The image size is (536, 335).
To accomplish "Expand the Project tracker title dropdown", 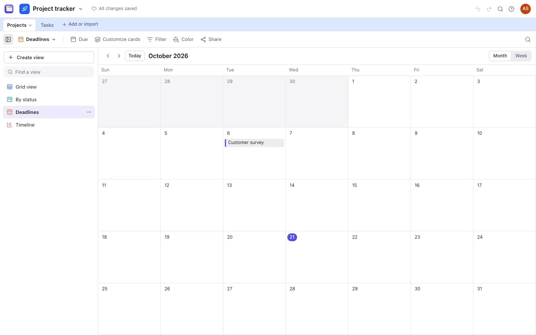I will [81, 9].
